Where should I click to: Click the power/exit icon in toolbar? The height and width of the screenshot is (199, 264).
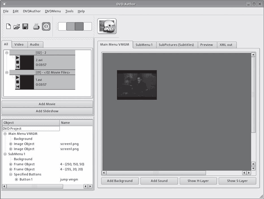pos(46,26)
